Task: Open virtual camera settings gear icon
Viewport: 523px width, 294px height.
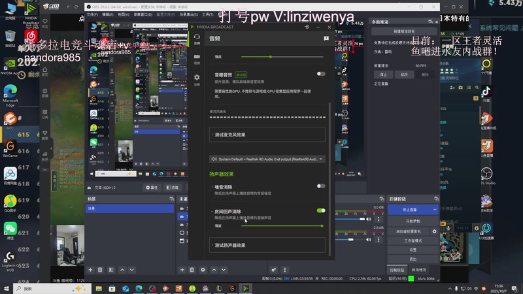Action: tap(434, 231)
